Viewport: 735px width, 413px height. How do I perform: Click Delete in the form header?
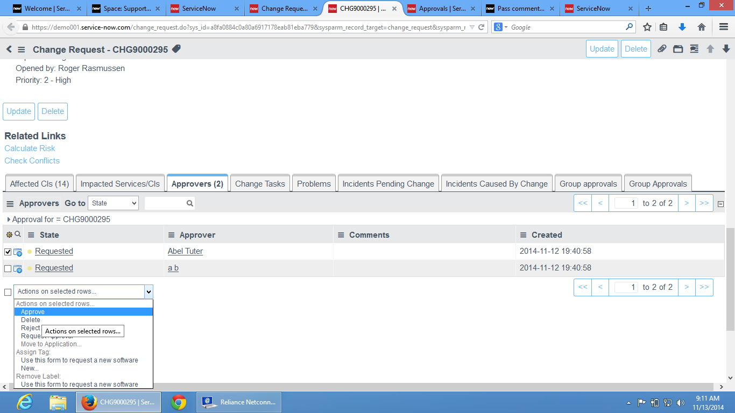tap(636, 49)
